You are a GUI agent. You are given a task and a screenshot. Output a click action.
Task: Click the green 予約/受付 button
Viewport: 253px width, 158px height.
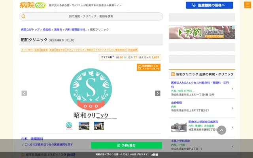tap(126, 145)
